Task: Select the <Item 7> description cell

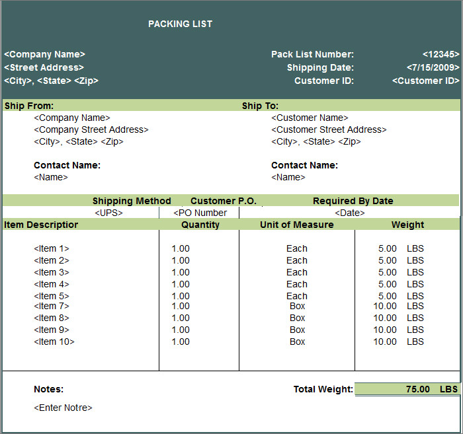Action: pos(52,306)
